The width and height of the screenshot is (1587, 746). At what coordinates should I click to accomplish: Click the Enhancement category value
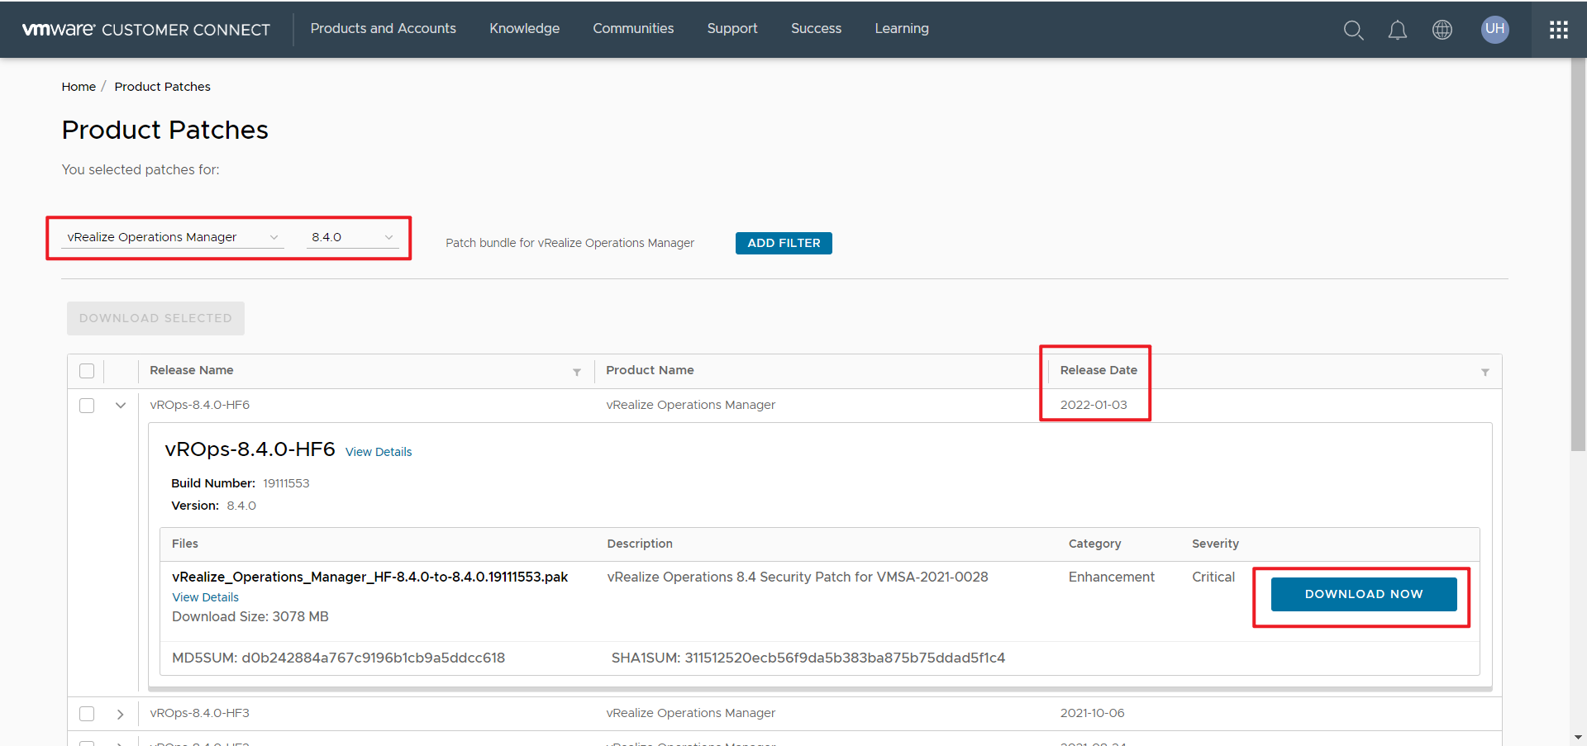(1111, 577)
